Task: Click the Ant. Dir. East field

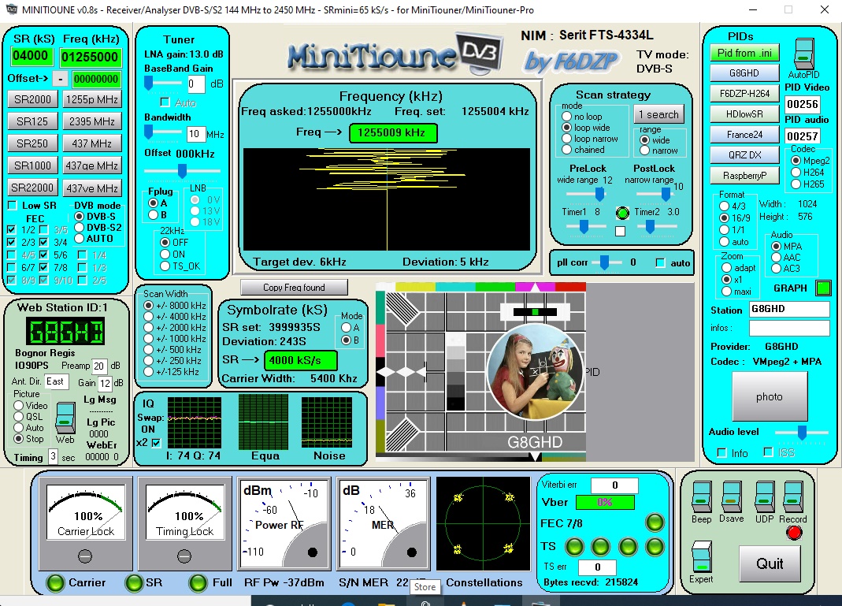Action: tap(57, 381)
